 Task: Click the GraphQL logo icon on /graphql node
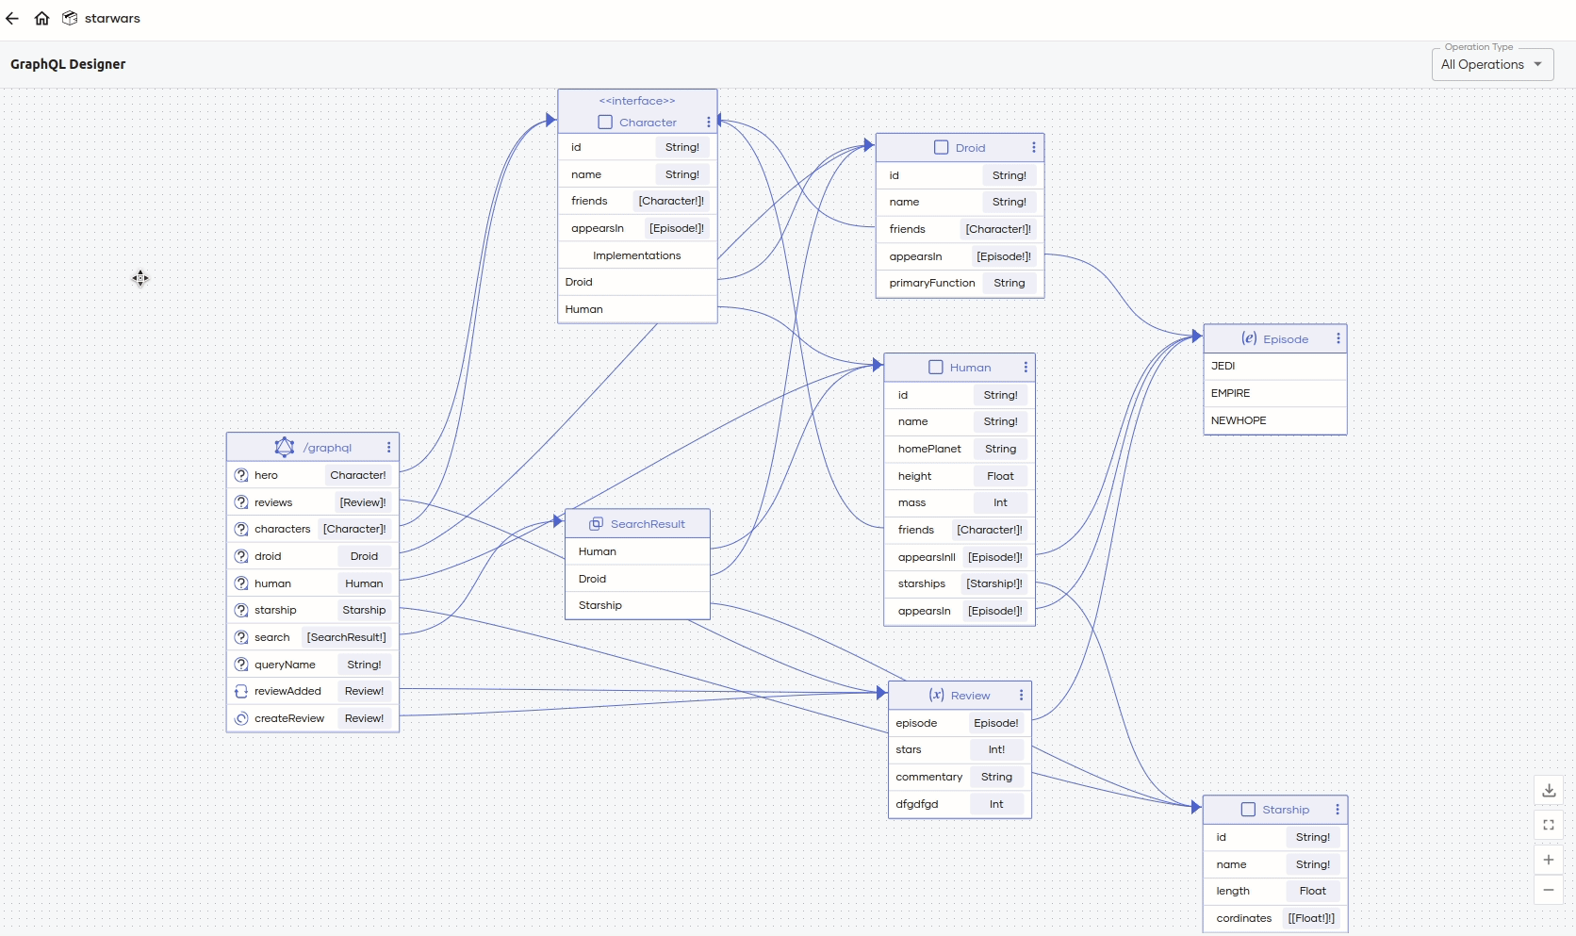[284, 447]
